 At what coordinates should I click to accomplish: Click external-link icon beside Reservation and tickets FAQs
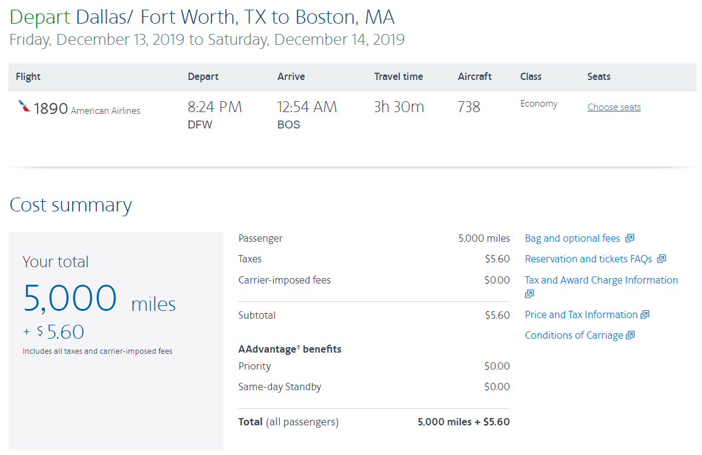point(661,259)
